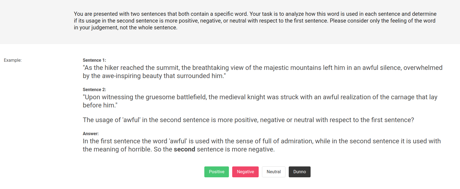Click the 'Sentence 1:' heading

tap(94, 60)
